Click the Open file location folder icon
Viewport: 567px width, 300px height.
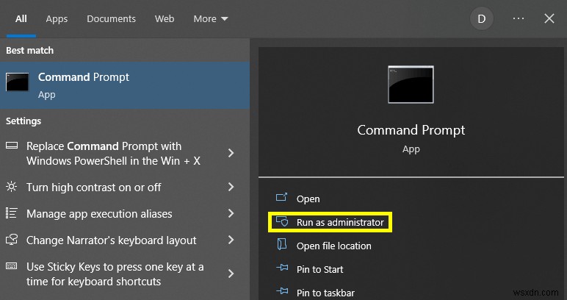point(281,246)
